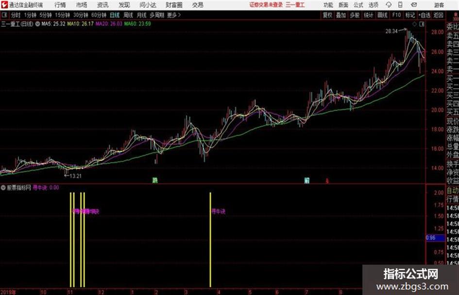The image size is (459, 295).
Task: Click the 统计 statistics button
Action: pyautogui.click(x=368, y=15)
